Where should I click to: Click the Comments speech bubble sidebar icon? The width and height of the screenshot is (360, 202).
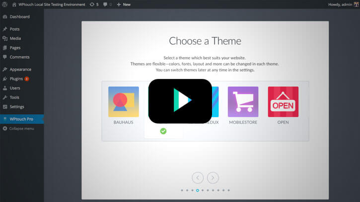[5, 57]
